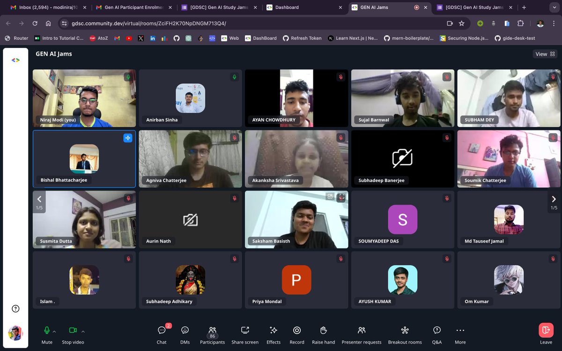Open a new browser tab

524,7
